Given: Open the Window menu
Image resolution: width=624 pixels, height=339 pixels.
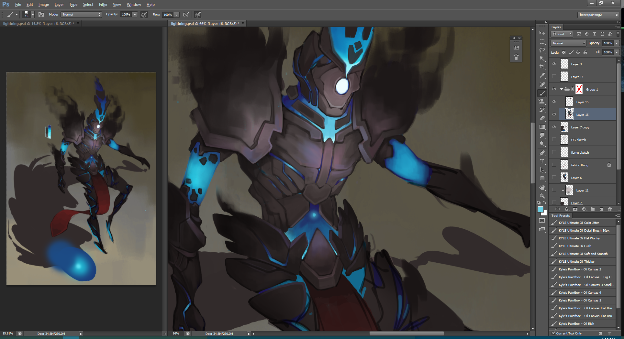Looking at the screenshot, I should point(134,5).
